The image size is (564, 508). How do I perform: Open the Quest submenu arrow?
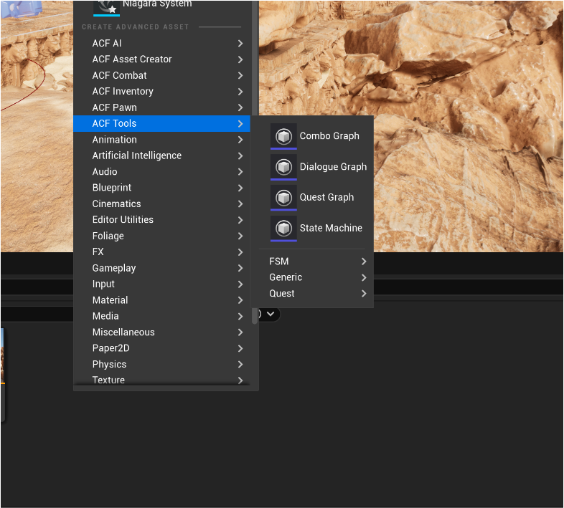(x=364, y=294)
